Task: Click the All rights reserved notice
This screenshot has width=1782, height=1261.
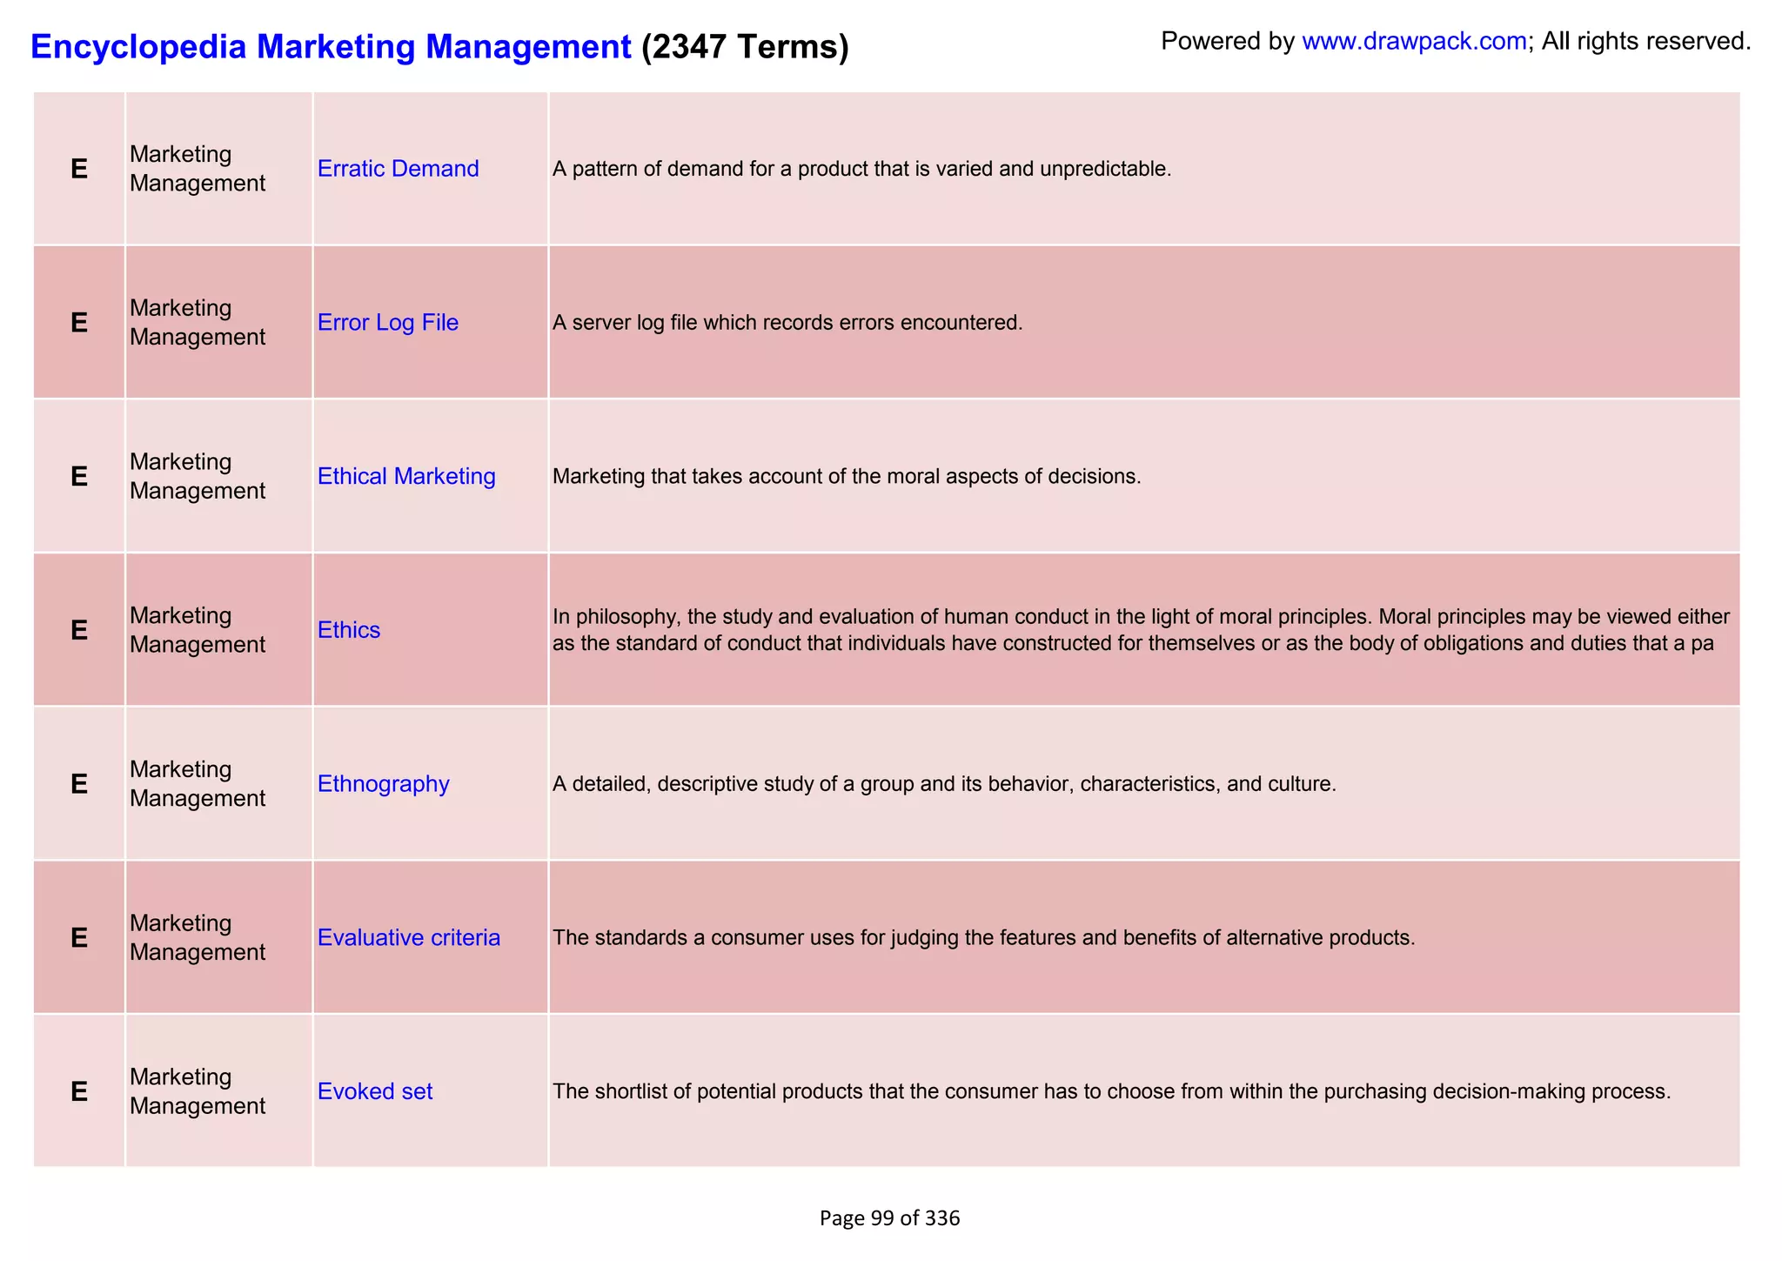Action: point(1646,41)
